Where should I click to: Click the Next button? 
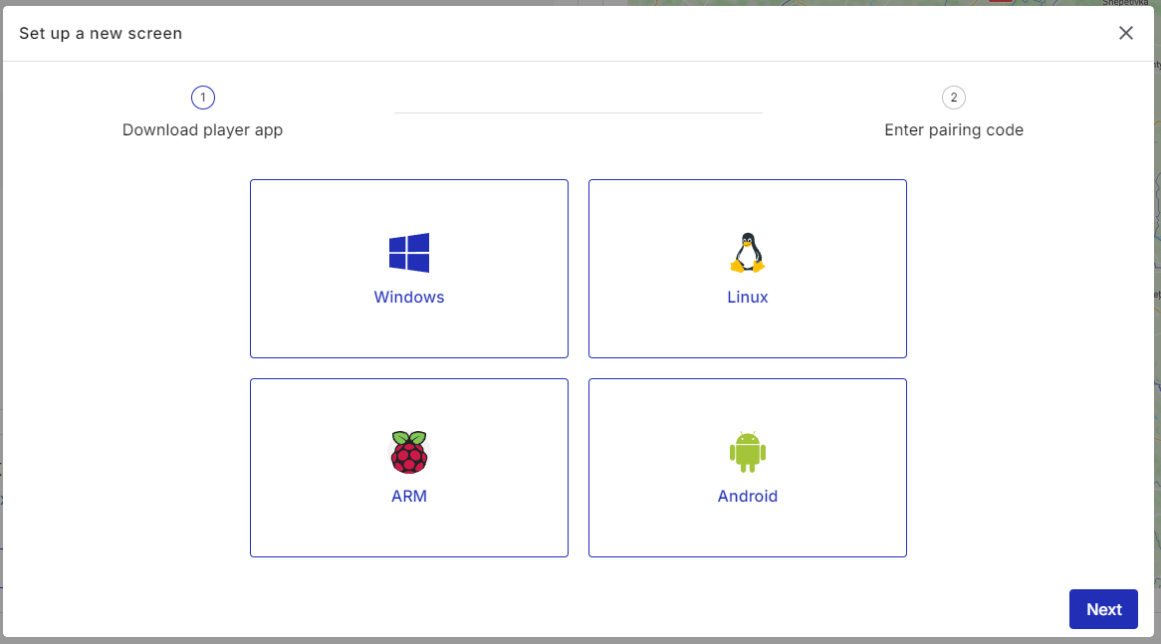point(1103,609)
